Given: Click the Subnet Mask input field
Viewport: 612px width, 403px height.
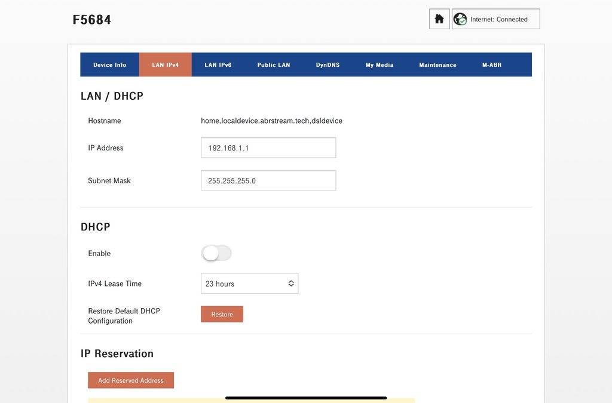Looking at the screenshot, I should point(268,180).
